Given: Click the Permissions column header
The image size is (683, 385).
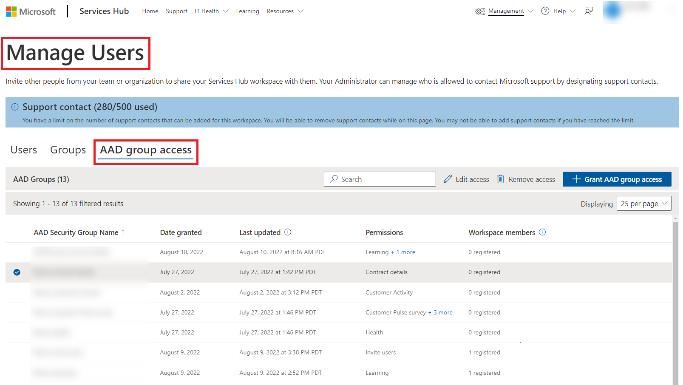Looking at the screenshot, I should click(x=384, y=232).
